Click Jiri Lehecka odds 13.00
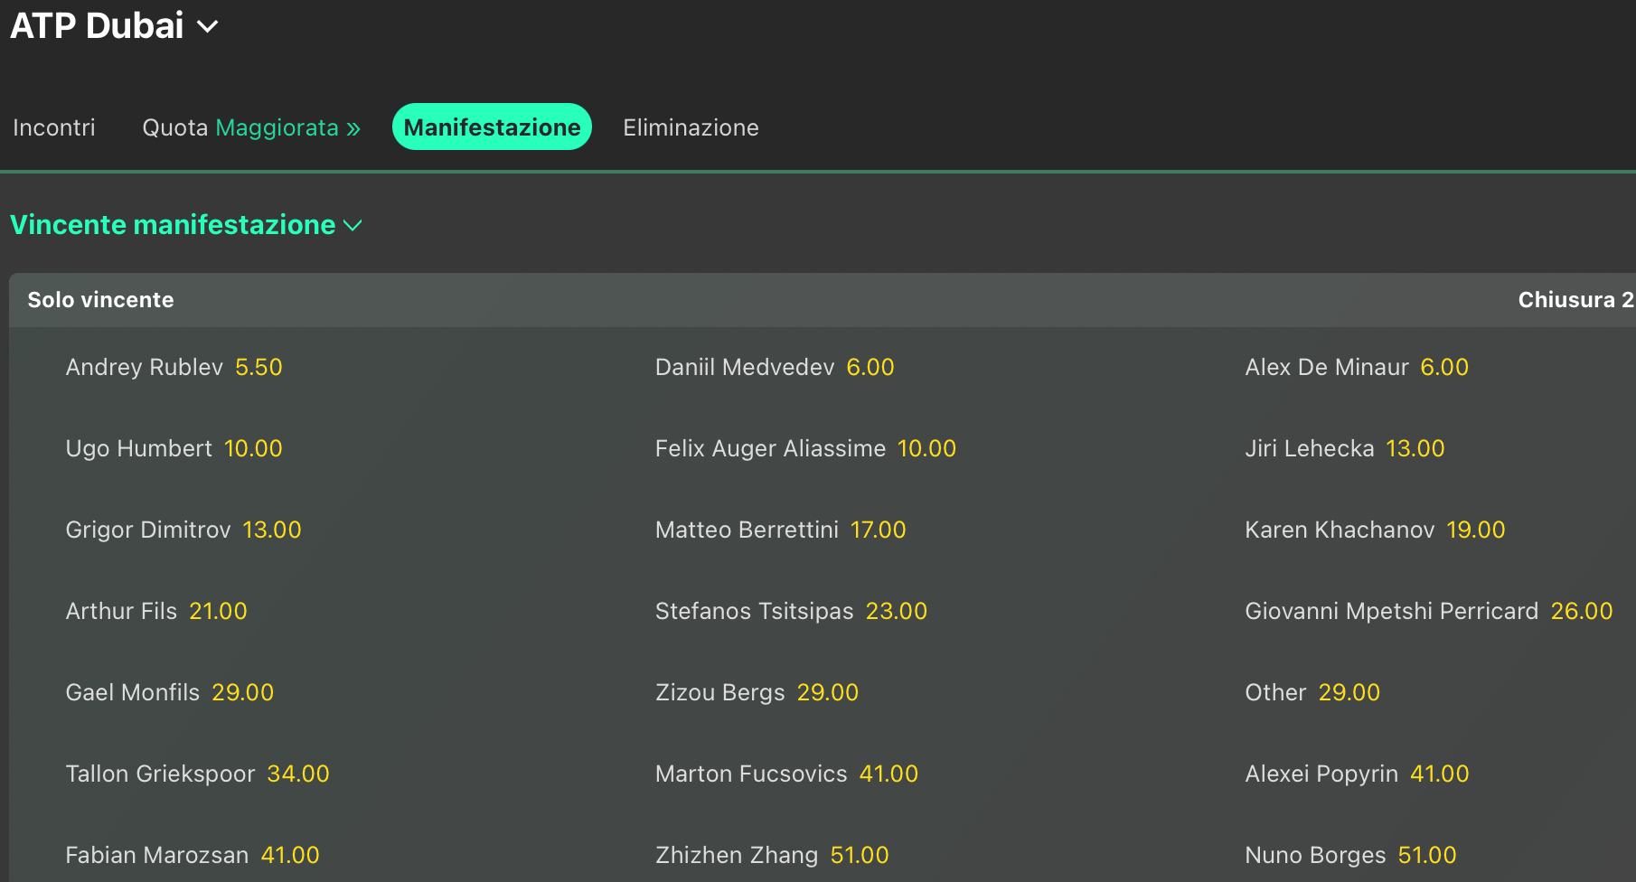Viewport: 1636px width, 882px height. pos(1415,448)
